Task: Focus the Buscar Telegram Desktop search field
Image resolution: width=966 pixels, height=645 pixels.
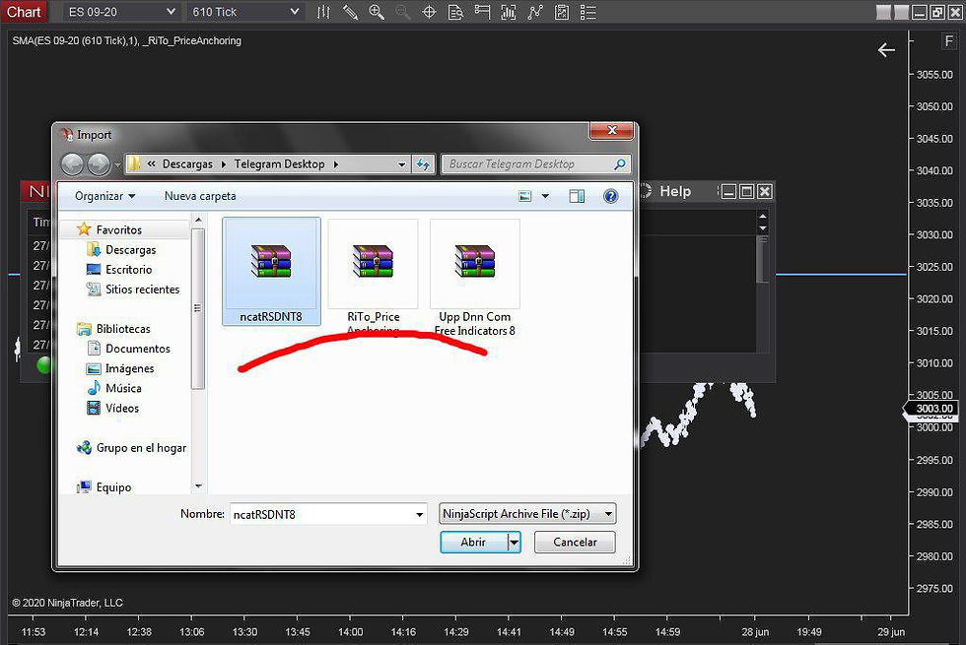Action: pyautogui.click(x=536, y=164)
